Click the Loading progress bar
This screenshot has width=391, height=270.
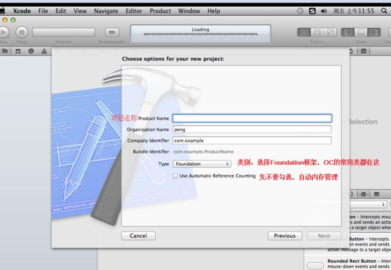click(x=200, y=34)
